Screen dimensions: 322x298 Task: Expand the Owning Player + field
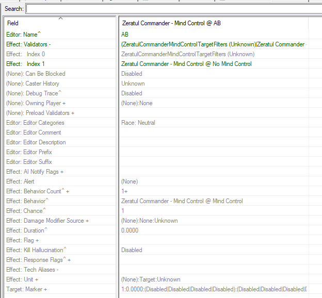point(60,103)
